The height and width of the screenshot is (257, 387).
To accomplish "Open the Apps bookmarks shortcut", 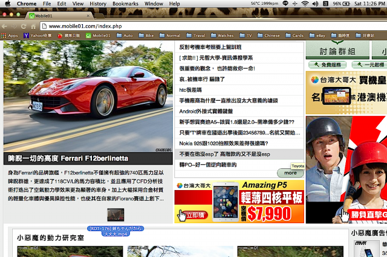I will click(10, 36).
